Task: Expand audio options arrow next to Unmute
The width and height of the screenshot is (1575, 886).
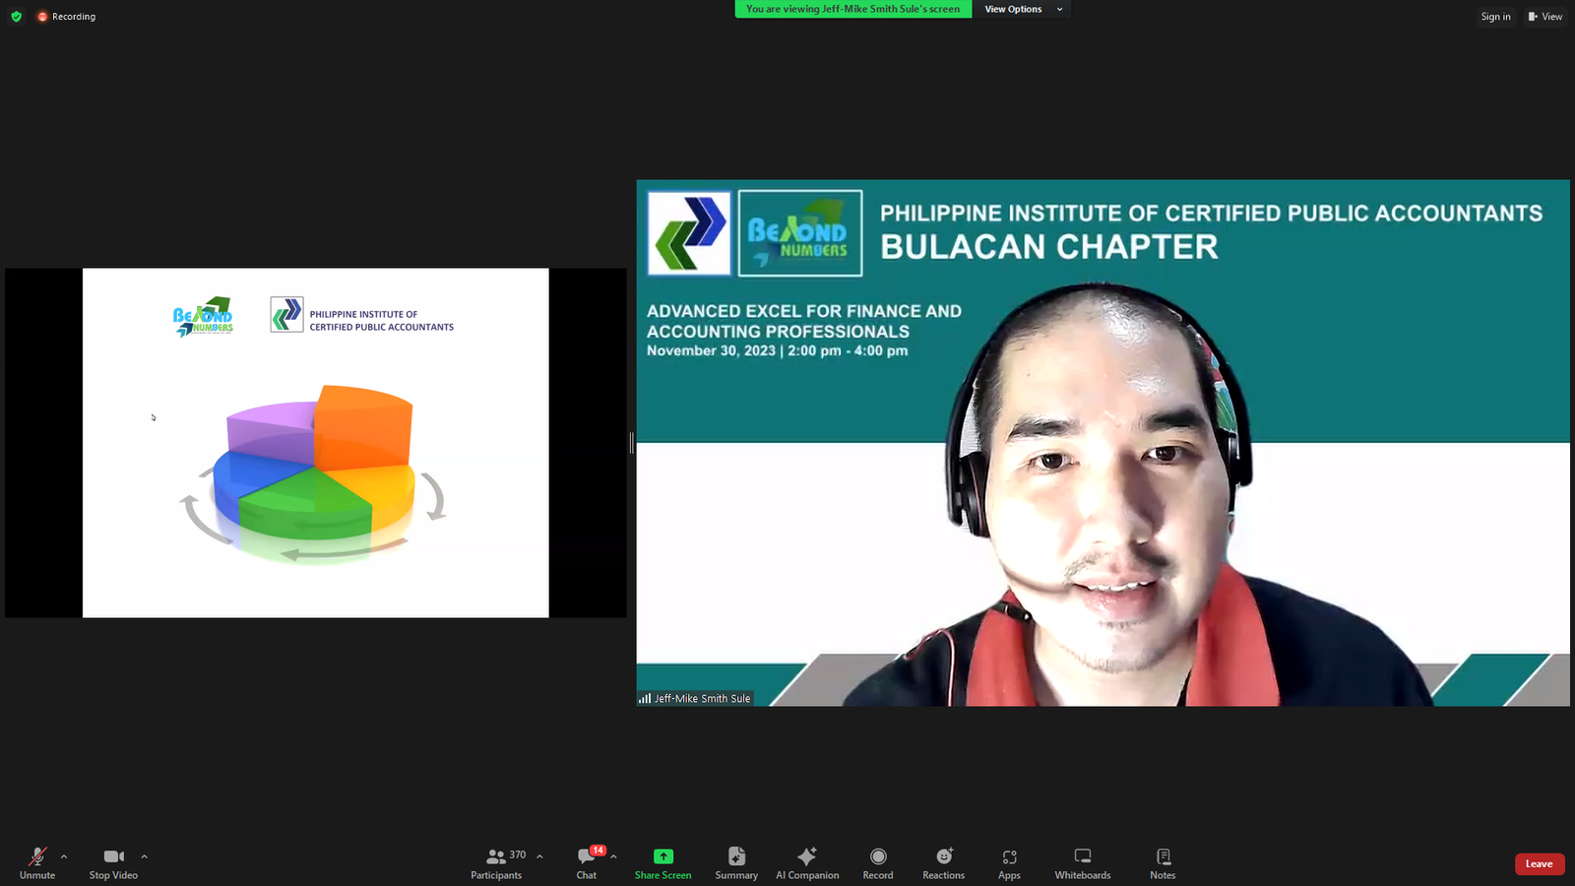Action: click(x=64, y=856)
